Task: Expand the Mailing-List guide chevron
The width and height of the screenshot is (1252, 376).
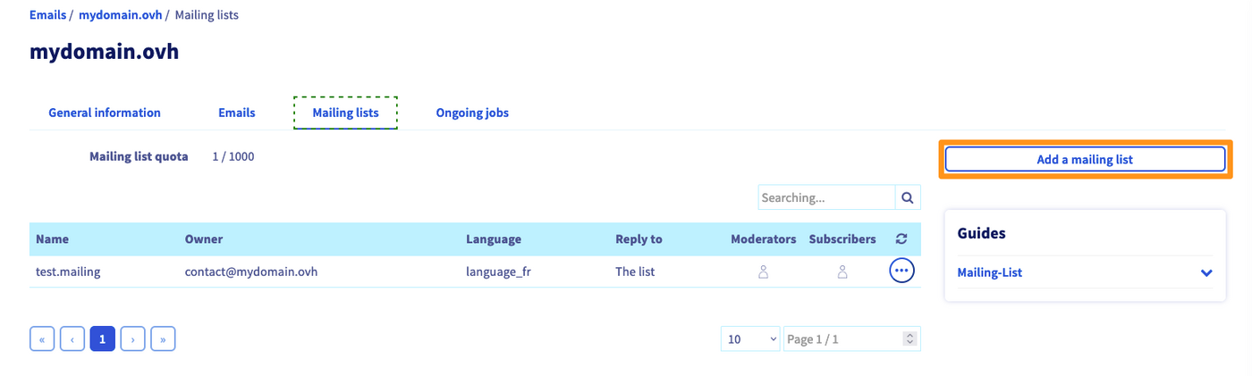Action: [1206, 272]
